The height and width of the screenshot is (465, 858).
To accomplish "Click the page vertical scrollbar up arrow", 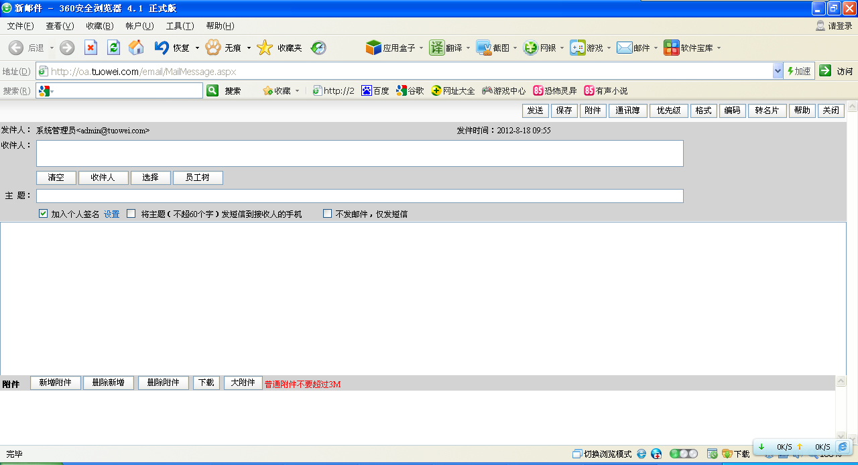I will click(x=852, y=106).
